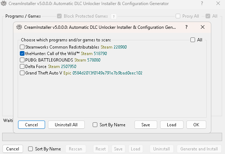Check Grand Theft Auto V checkbox
Viewport: 225px width, 154px height.
[x=22, y=73]
